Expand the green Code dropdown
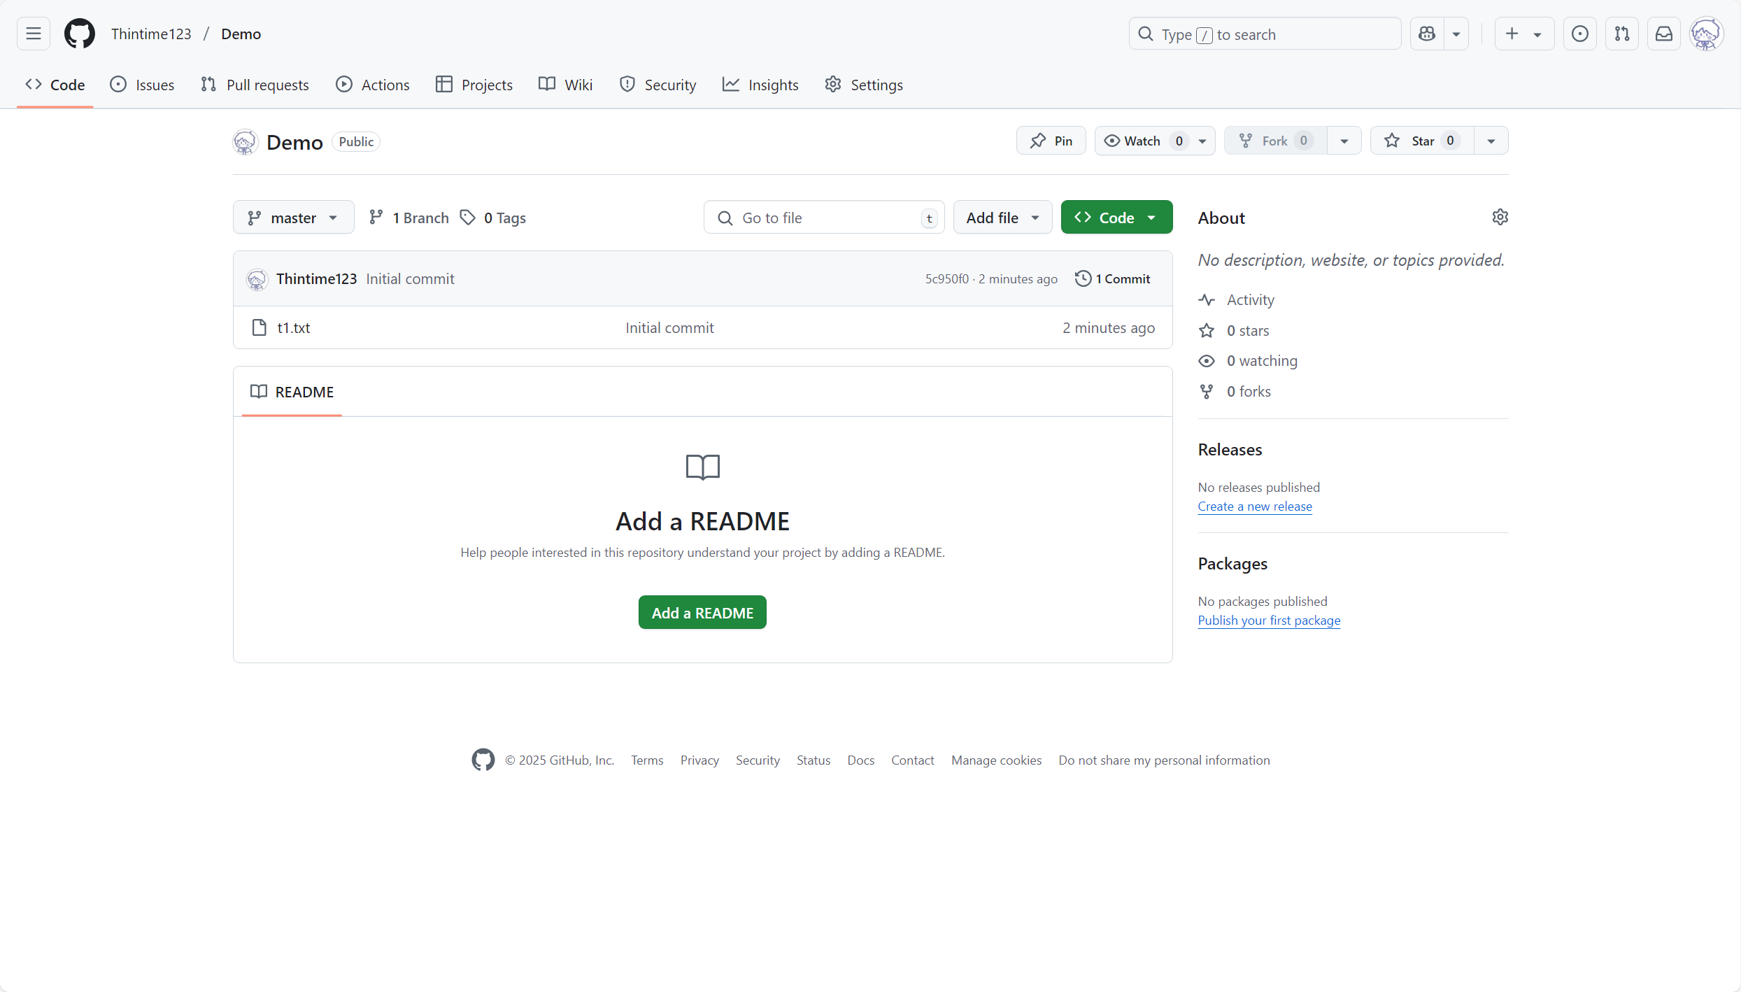The height and width of the screenshot is (992, 1741). (x=1116, y=218)
